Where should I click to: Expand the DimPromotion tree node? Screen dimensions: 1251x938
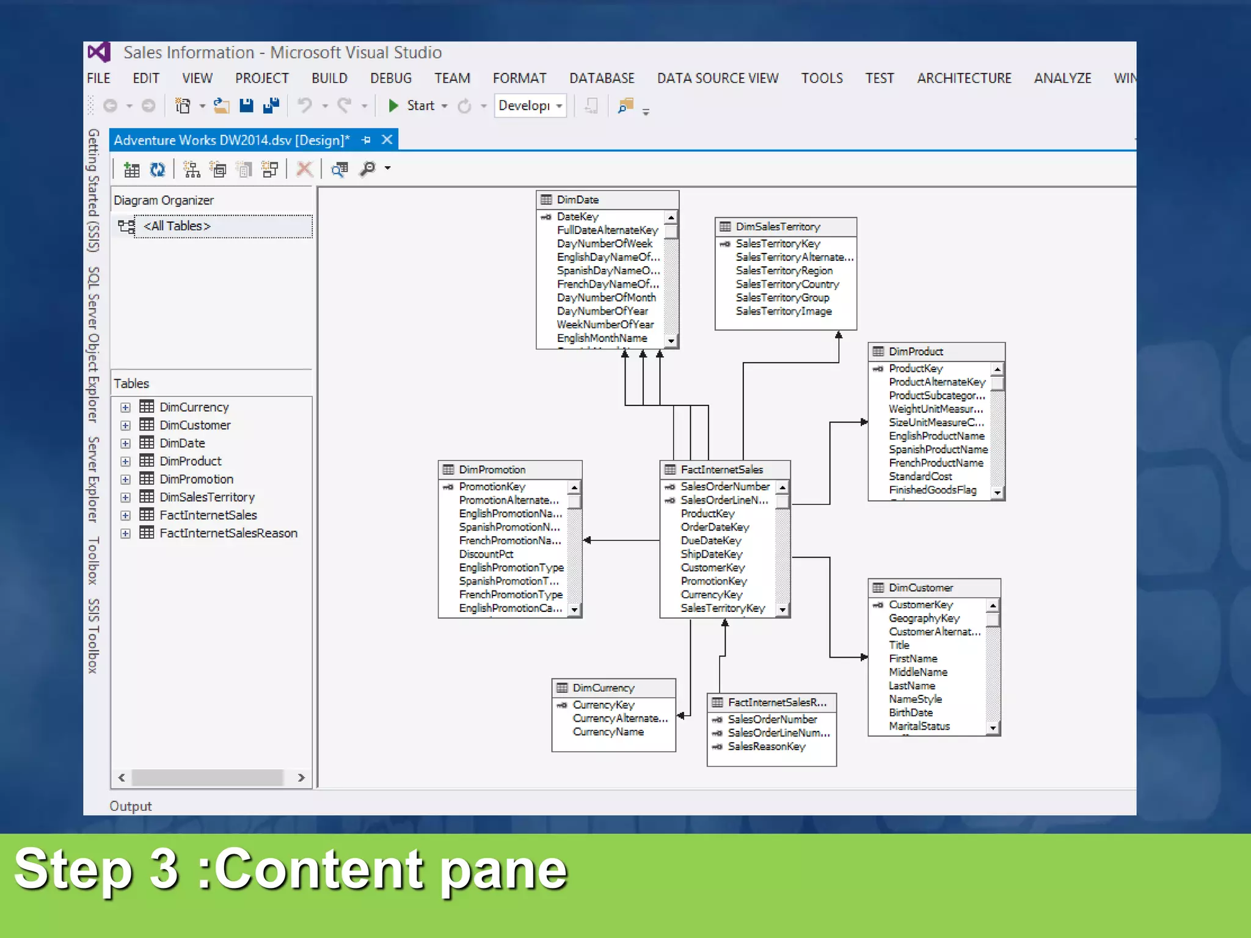[125, 479]
